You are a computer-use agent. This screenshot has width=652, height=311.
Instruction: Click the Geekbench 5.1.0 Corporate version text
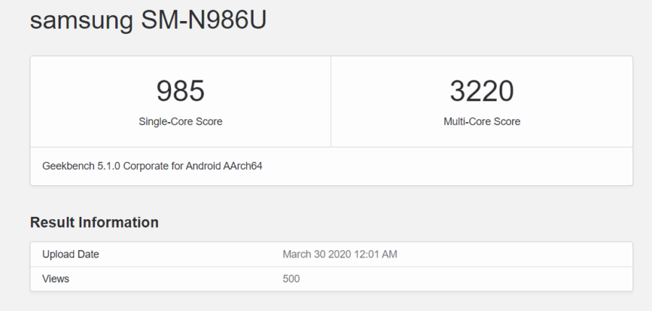[x=152, y=166]
